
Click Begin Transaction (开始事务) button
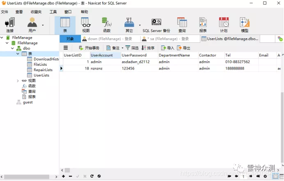pyautogui.click(x=89, y=48)
